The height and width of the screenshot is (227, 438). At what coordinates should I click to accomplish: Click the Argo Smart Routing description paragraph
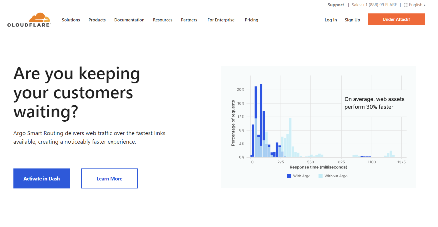click(89, 137)
